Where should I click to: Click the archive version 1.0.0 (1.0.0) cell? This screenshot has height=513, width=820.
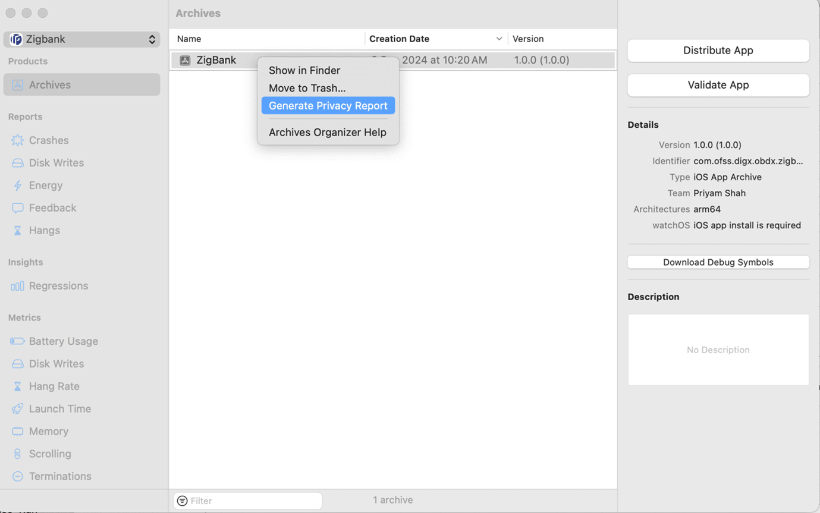coord(542,60)
